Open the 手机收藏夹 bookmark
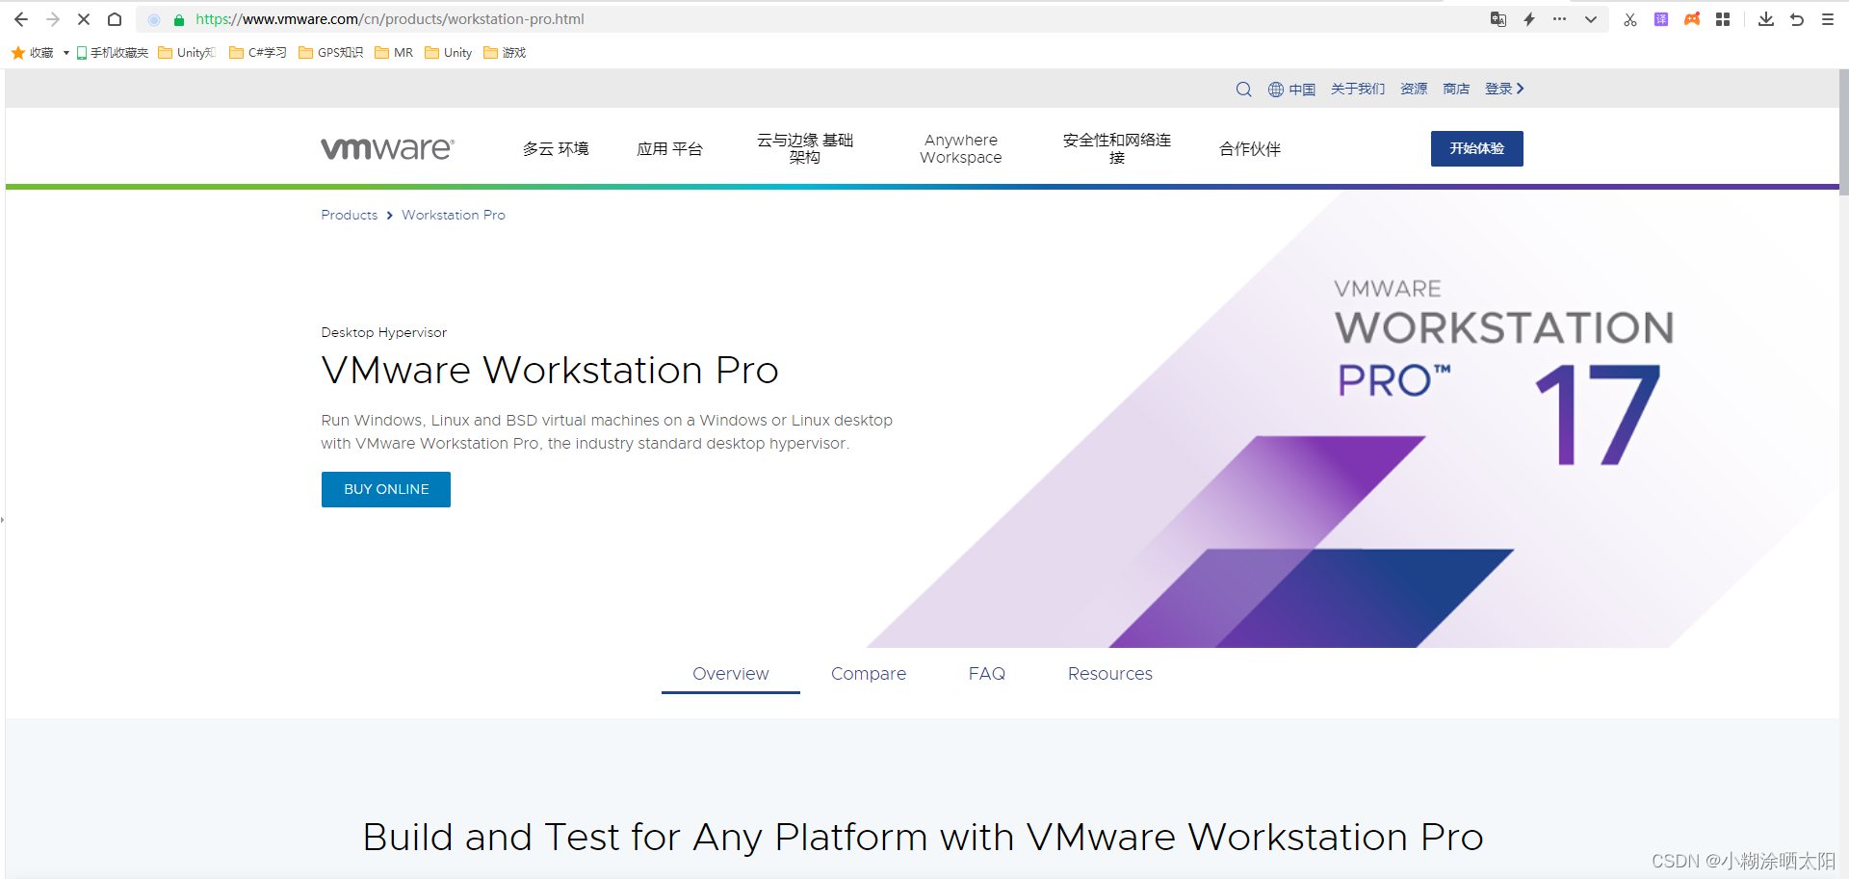This screenshot has width=1849, height=879. point(112,53)
